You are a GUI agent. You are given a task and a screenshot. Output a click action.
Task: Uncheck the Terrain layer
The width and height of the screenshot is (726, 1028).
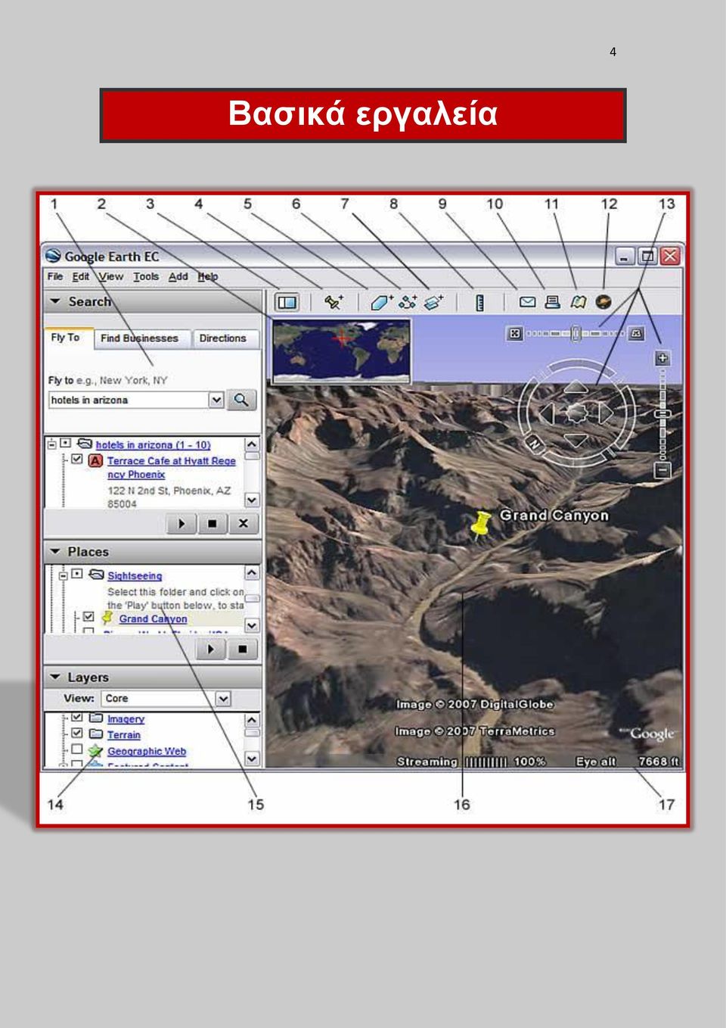[x=77, y=734]
